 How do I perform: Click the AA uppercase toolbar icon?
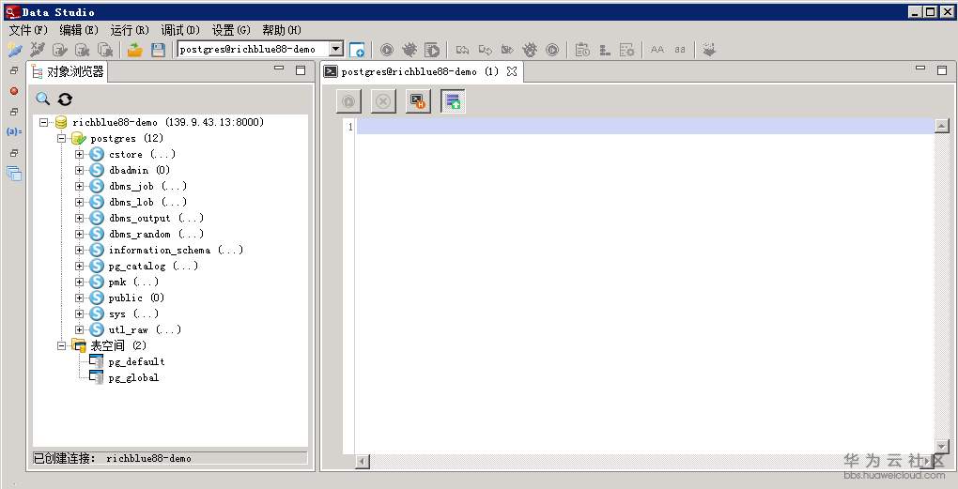tap(657, 50)
